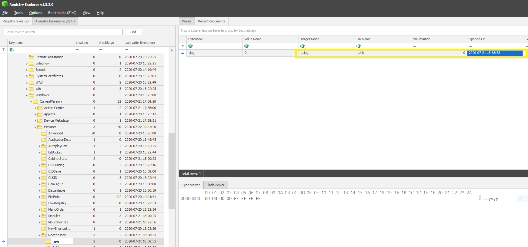Click the .jpg folder icon in tree
Screen dimensions: 528x247
coord(48,241)
